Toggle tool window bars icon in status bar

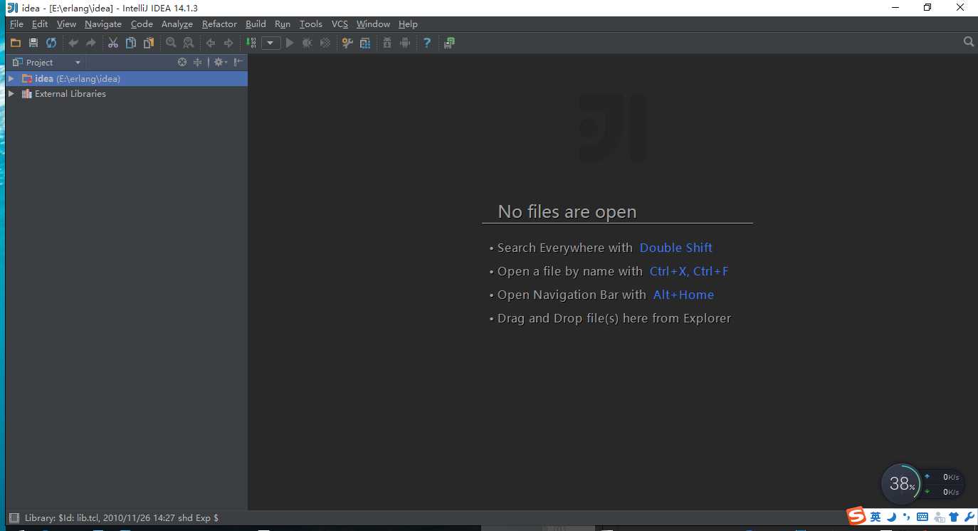coord(14,517)
